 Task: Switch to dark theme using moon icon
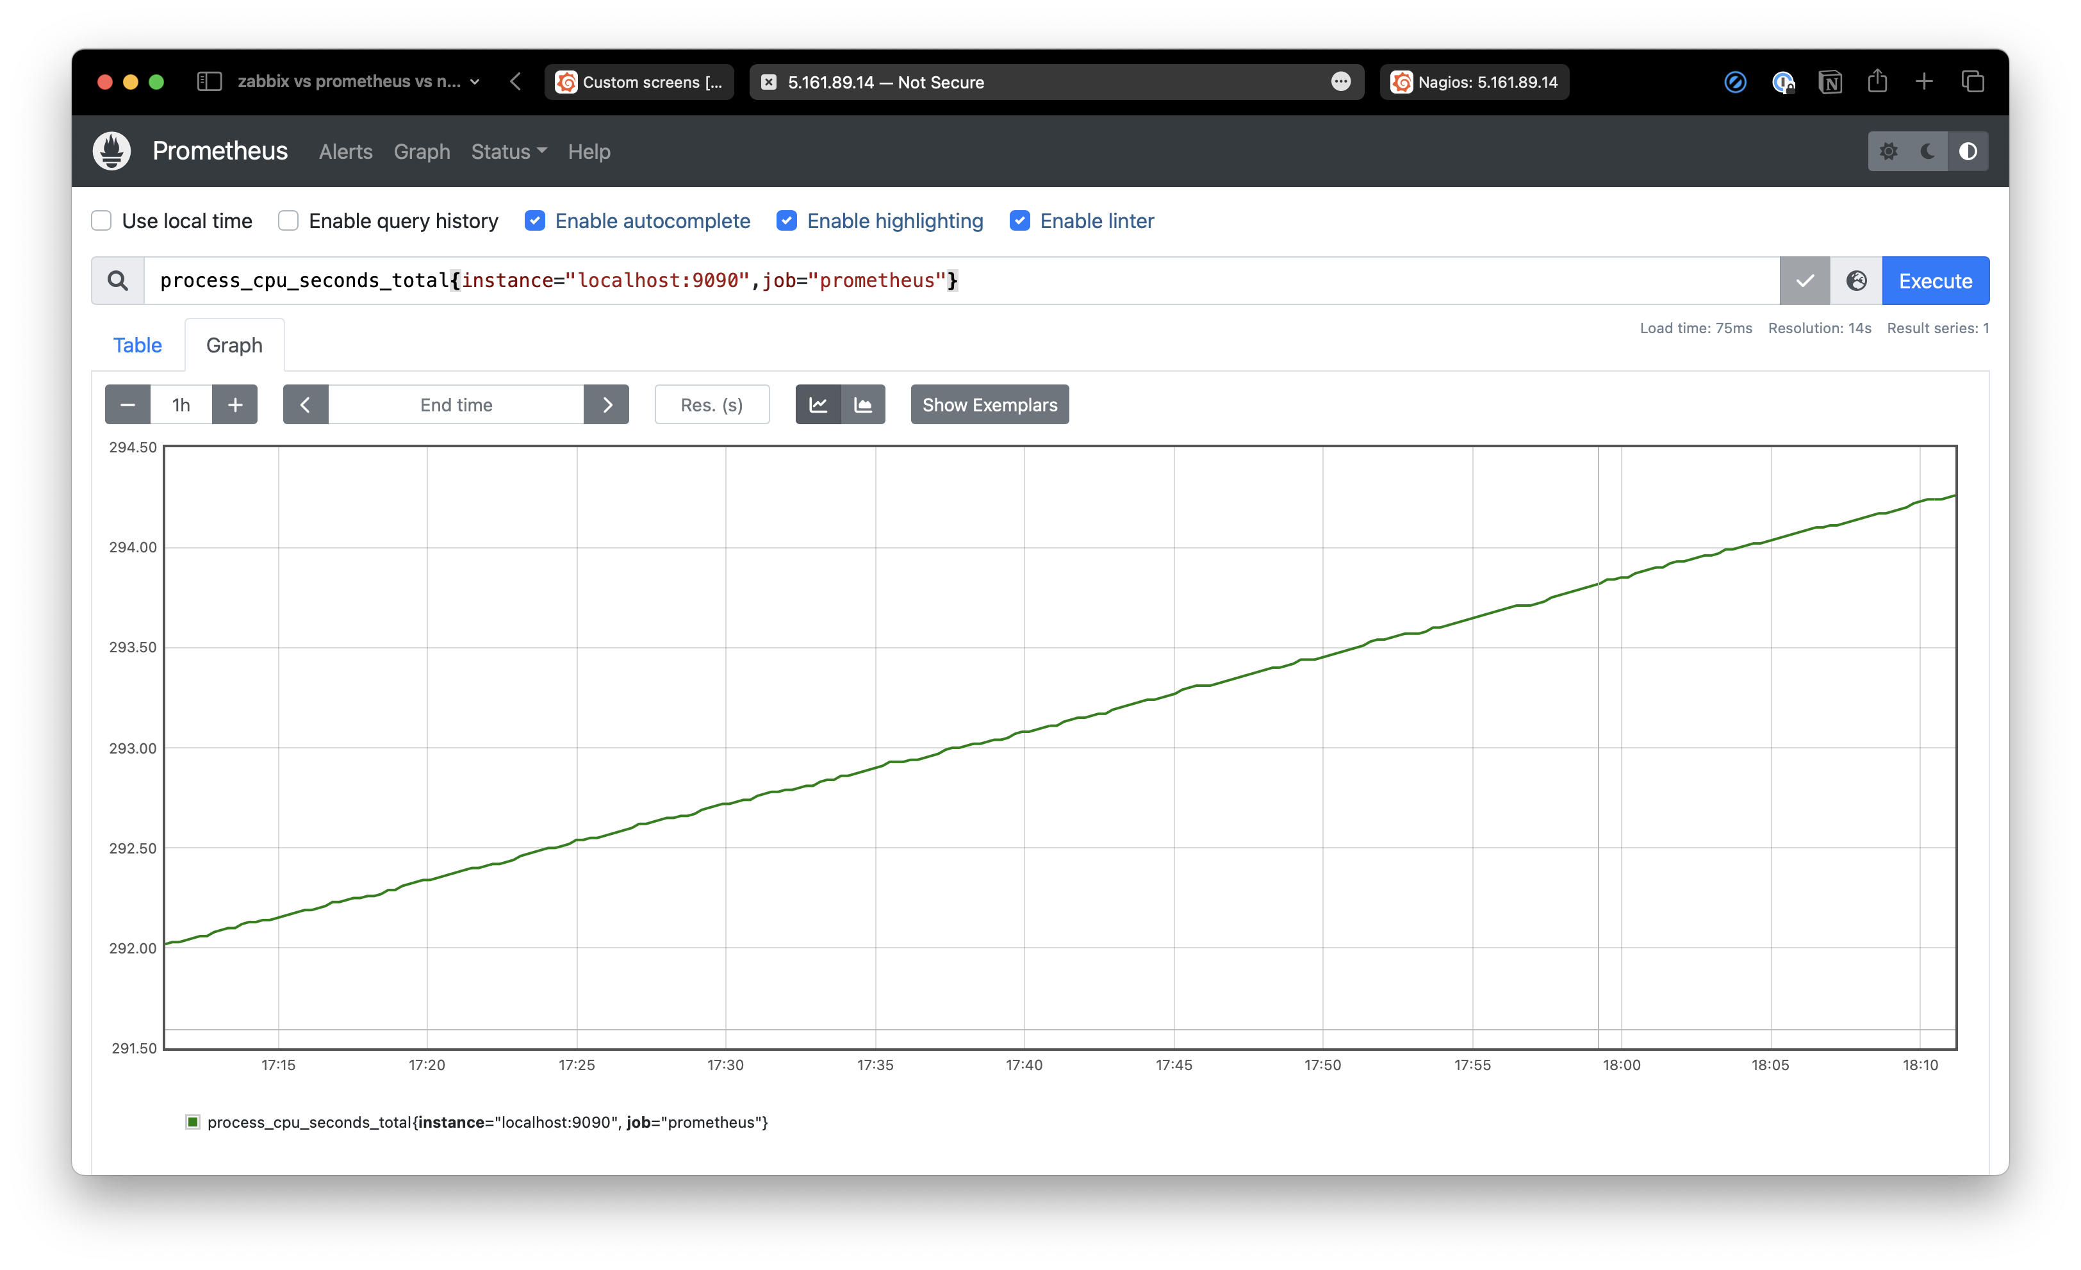[1929, 151]
